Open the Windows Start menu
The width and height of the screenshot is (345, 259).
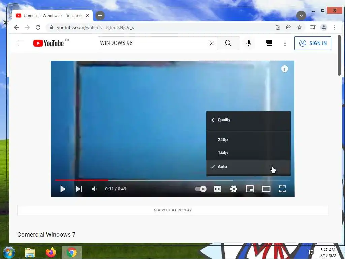(x=9, y=252)
